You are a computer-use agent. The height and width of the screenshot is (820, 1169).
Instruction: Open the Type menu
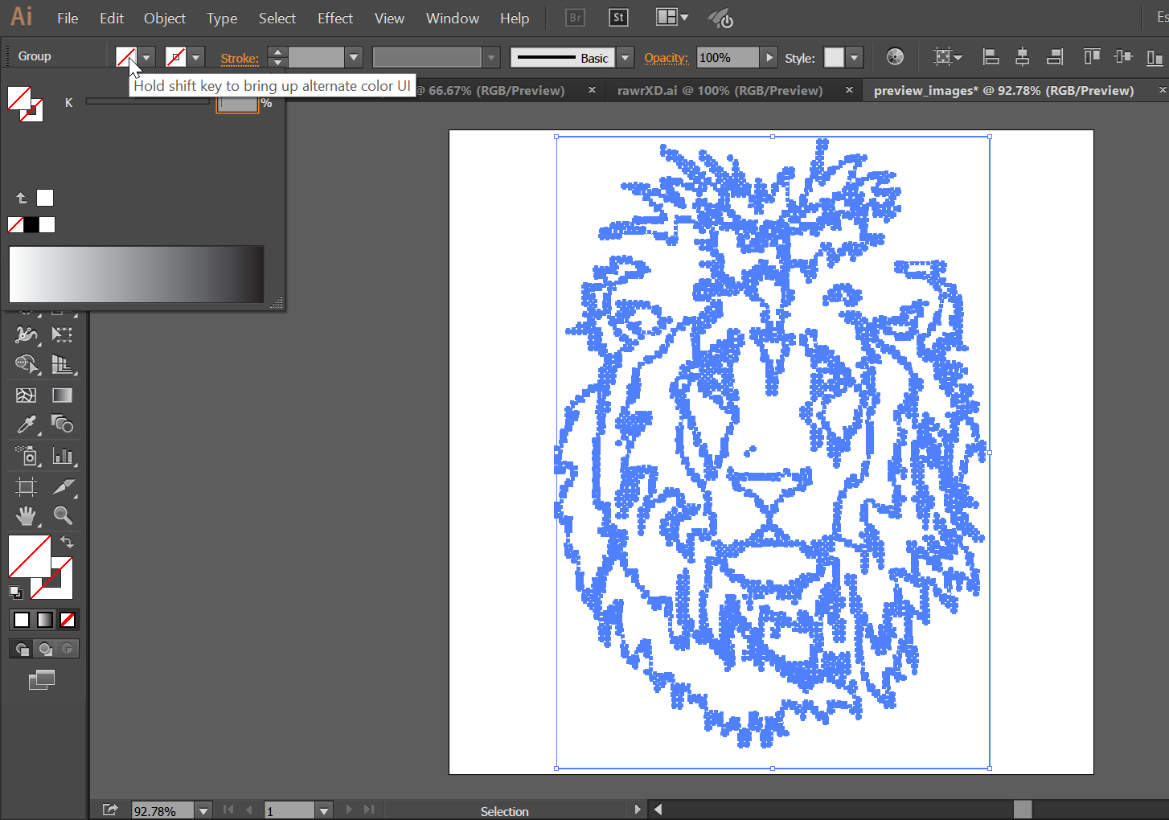coord(222,18)
